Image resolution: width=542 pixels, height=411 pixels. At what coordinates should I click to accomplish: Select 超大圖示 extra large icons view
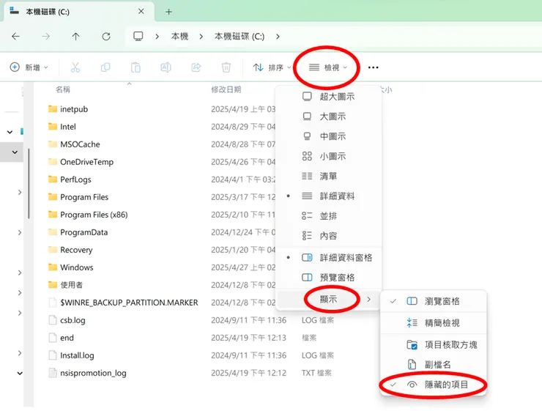[x=328, y=97]
